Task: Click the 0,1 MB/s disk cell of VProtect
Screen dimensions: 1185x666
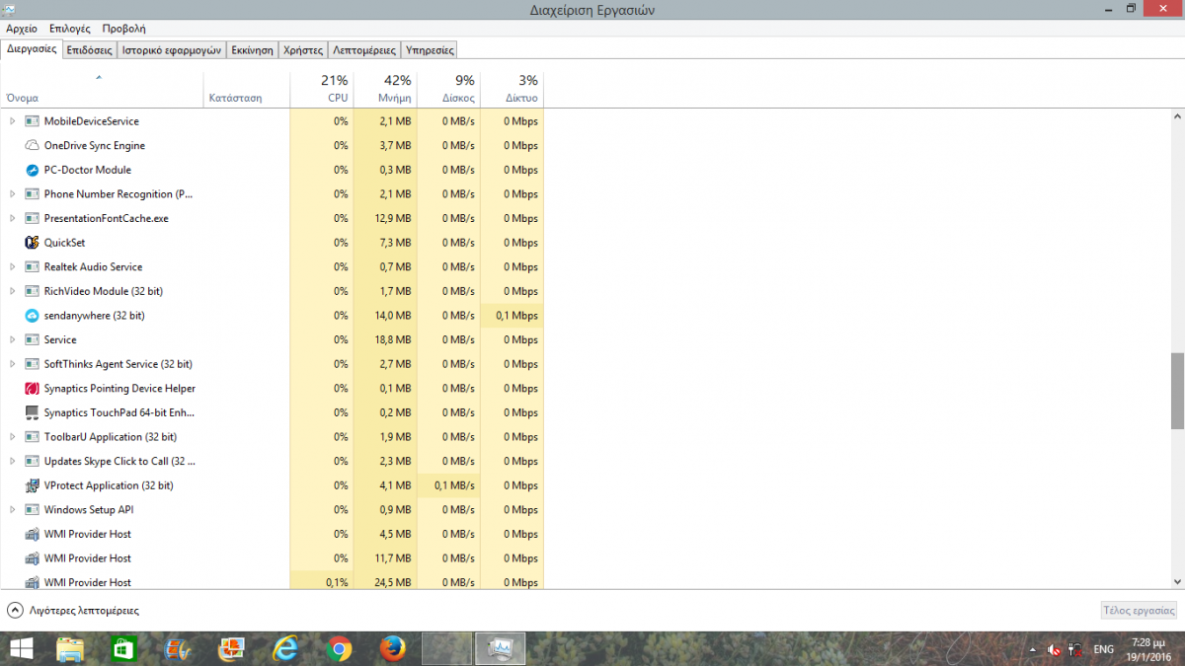Action: (447, 485)
